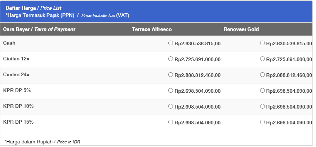Click the Harga dalam Rupiah footnote
The image size is (316, 147).
point(42,142)
